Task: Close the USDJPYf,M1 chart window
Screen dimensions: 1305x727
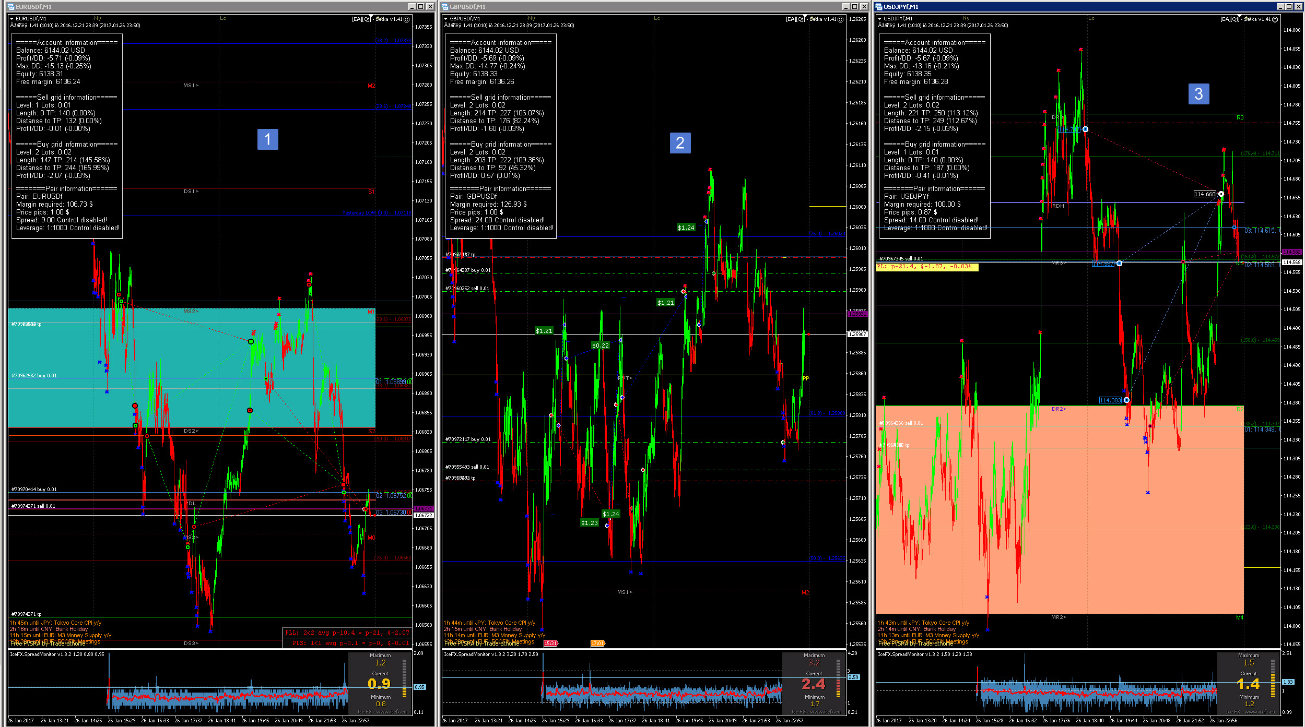Action: coord(1298,7)
